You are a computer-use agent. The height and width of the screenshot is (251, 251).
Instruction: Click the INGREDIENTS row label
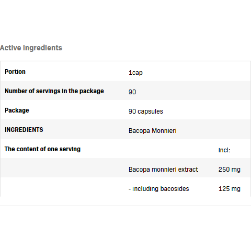pyautogui.click(x=24, y=130)
